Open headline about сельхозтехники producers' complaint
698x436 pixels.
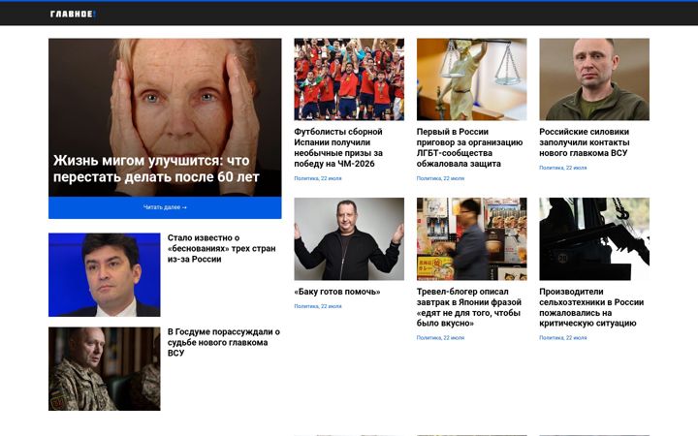591,307
